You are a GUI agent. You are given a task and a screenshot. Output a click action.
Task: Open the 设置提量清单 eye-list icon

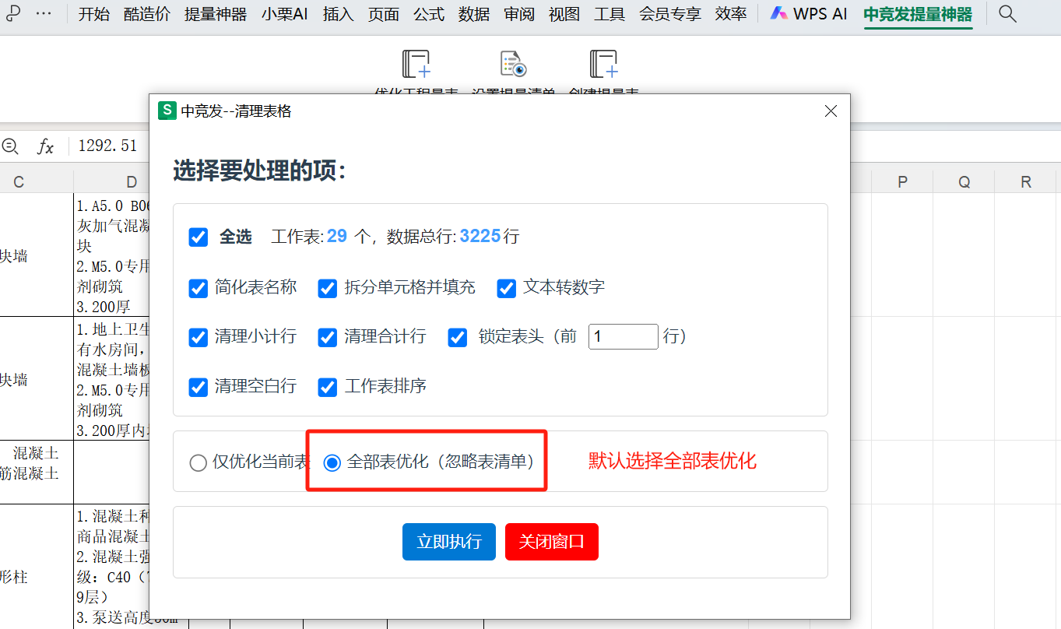tap(513, 64)
